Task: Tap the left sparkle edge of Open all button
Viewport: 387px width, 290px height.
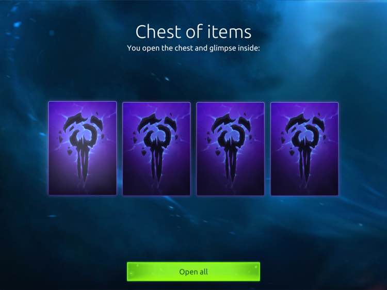Action: (x=133, y=272)
